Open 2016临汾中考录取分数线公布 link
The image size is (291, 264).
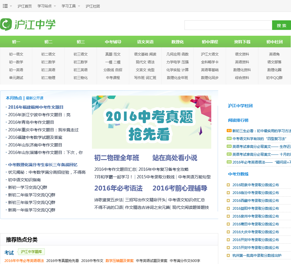[x=256, y=193]
